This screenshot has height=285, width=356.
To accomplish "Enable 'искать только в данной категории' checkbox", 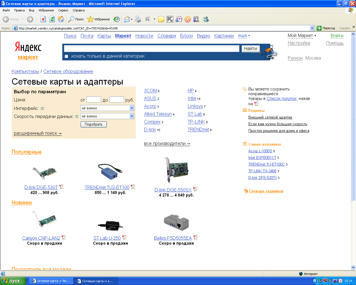I will [x=66, y=56].
